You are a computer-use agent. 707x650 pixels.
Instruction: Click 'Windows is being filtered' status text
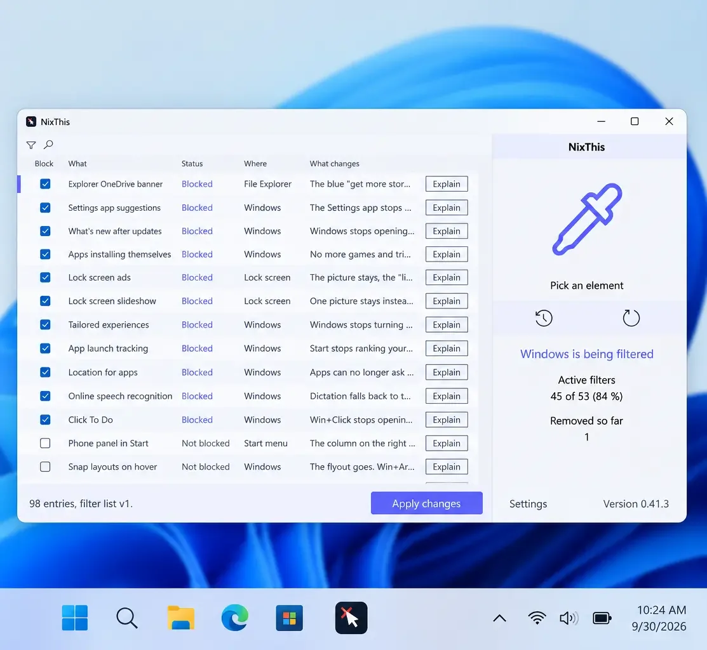(586, 354)
